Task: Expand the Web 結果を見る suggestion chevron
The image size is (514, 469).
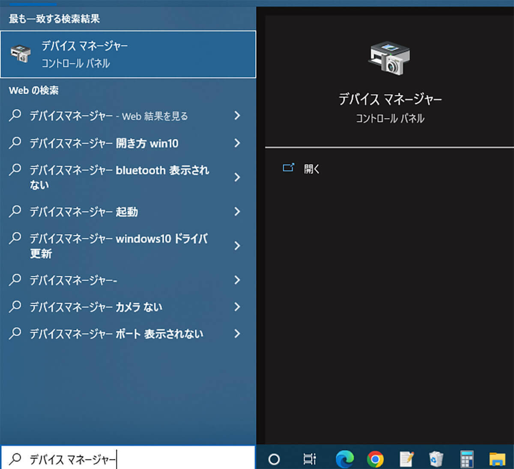Action: click(237, 116)
